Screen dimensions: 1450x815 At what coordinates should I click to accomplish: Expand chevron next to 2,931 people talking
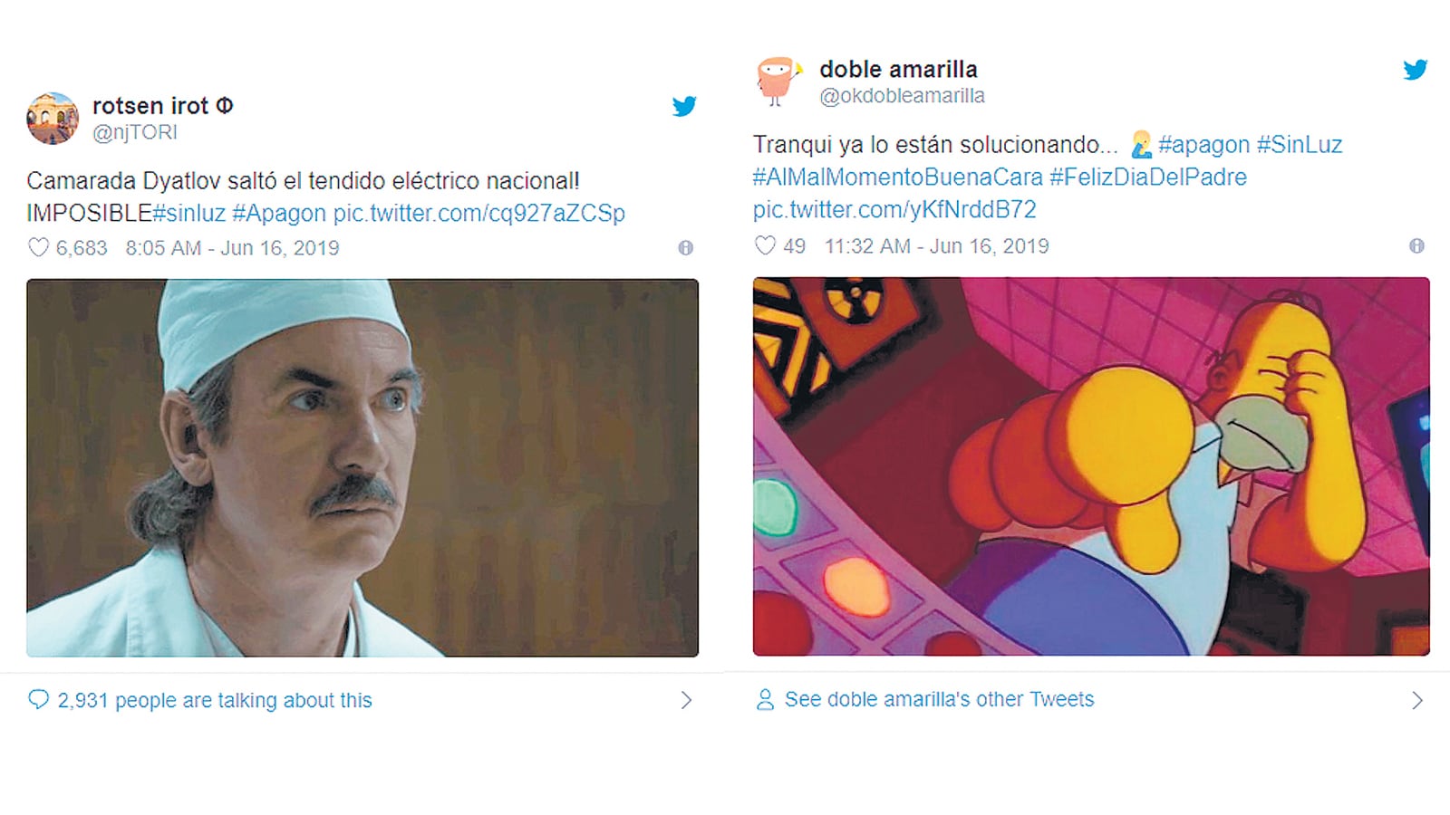coord(686,700)
